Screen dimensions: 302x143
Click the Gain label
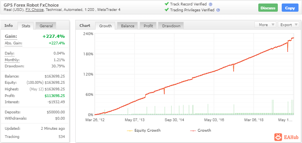11,36
